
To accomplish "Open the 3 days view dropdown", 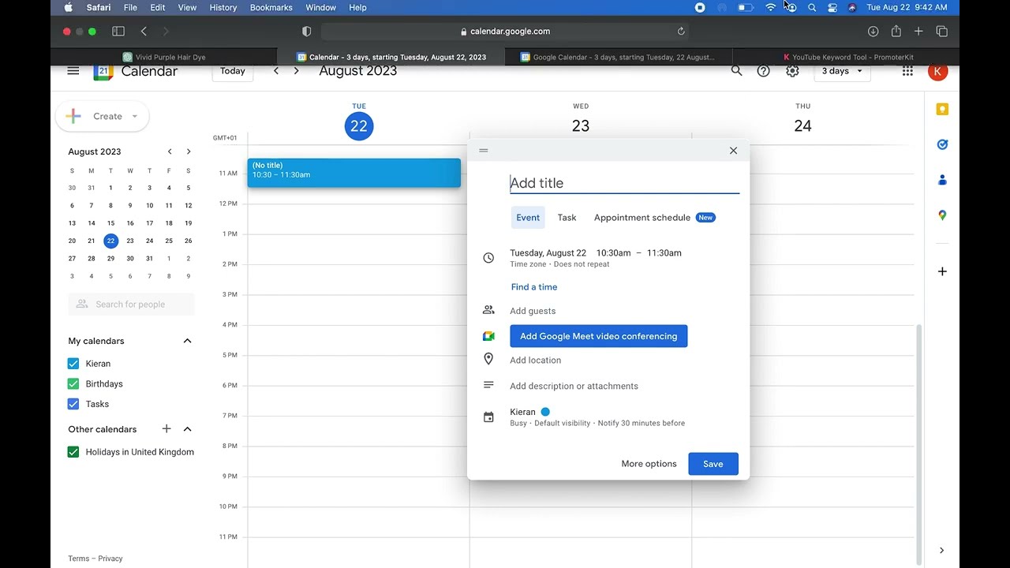I will [x=842, y=71].
